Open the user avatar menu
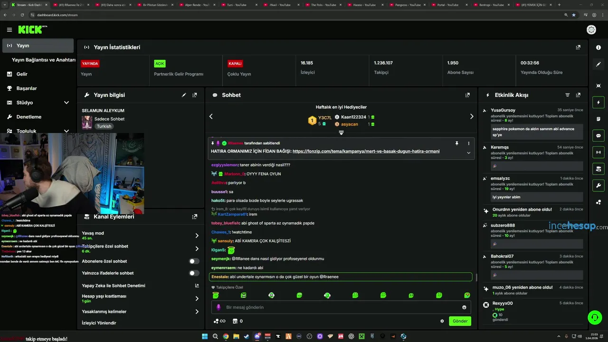The height and width of the screenshot is (342, 608). [x=591, y=29]
